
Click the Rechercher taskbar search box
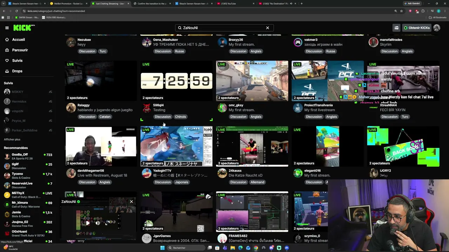pos(186,248)
